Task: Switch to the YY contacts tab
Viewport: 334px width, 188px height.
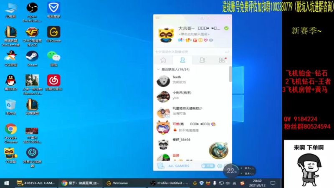Action: pyautogui.click(x=182, y=60)
